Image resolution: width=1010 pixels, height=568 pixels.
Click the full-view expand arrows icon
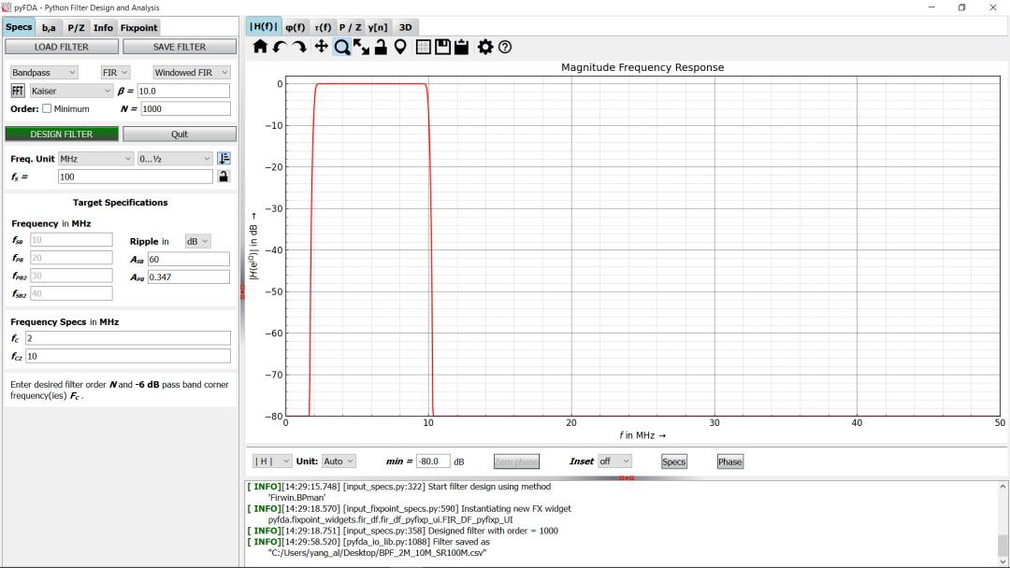click(361, 47)
